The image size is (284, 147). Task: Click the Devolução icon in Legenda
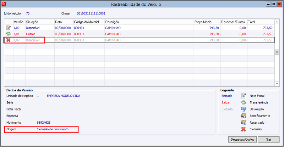pos(244,109)
